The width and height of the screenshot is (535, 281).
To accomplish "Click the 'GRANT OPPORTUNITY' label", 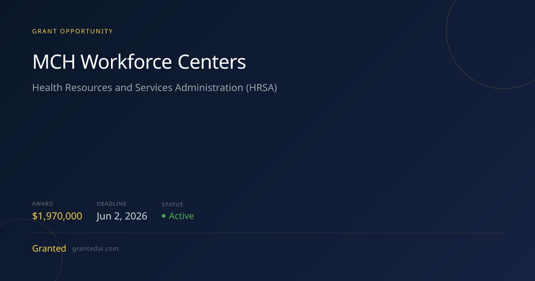I will pos(73,31).
